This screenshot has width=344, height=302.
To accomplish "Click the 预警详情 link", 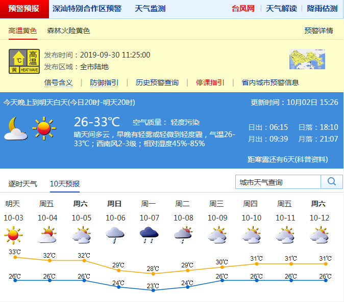I will (x=318, y=31).
